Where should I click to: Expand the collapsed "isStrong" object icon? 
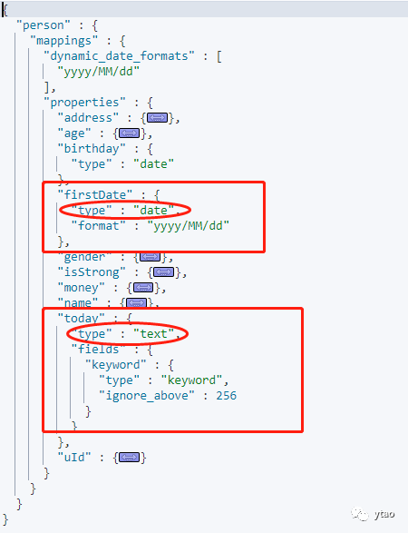point(164,272)
